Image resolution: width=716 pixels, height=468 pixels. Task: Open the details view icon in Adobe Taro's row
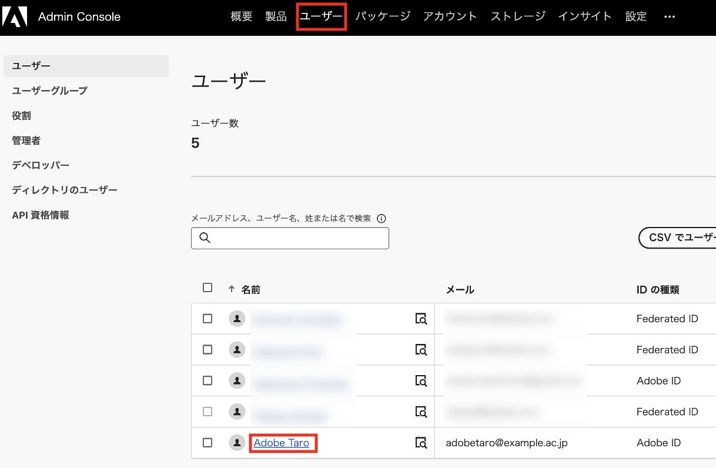click(x=421, y=443)
